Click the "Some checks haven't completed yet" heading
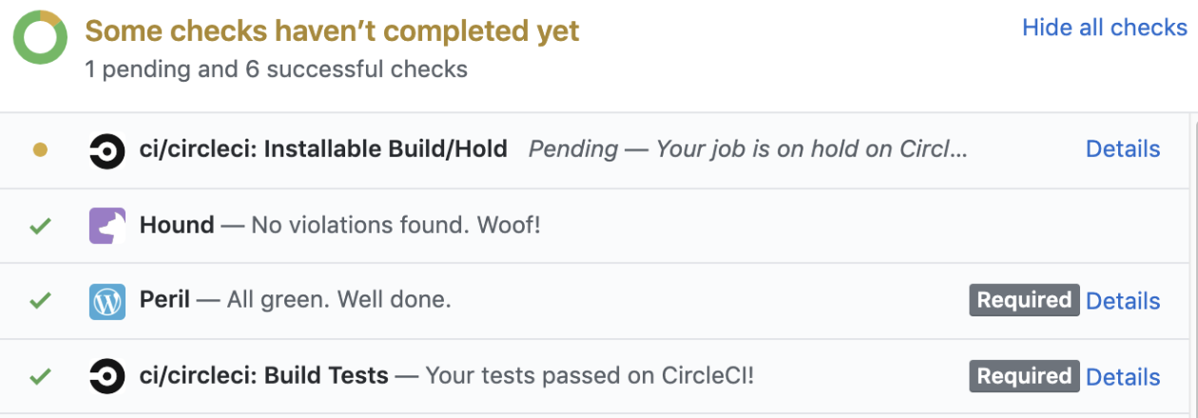The width and height of the screenshot is (1198, 418). [x=332, y=31]
